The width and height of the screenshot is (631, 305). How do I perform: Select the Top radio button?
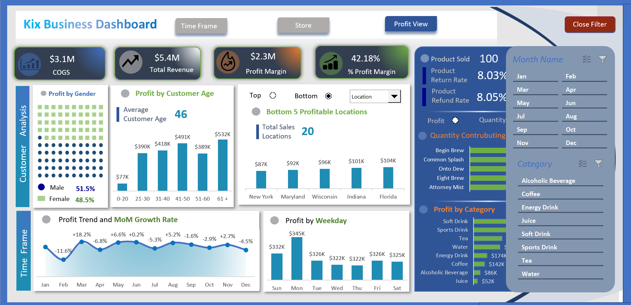[x=273, y=96]
